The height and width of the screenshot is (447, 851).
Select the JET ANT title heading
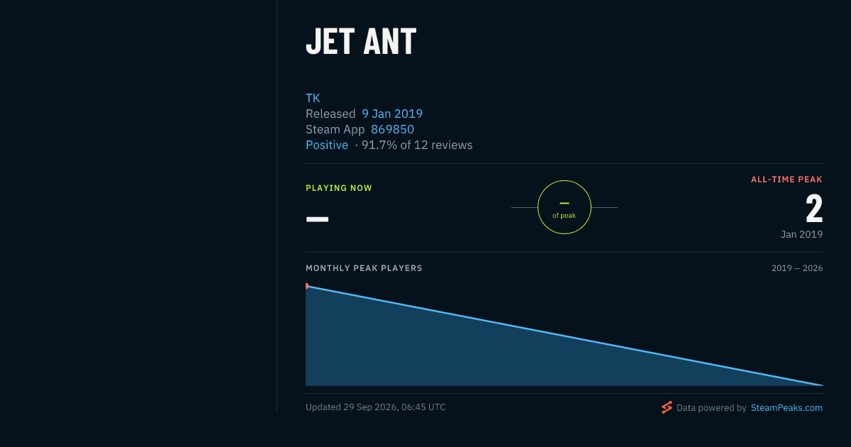pyautogui.click(x=361, y=41)
